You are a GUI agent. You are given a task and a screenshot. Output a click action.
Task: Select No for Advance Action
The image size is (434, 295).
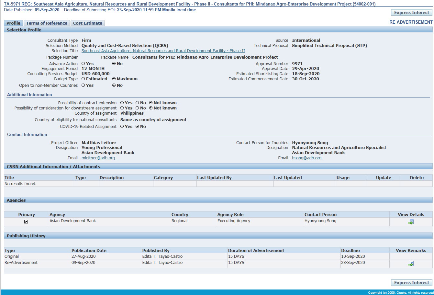114,64
